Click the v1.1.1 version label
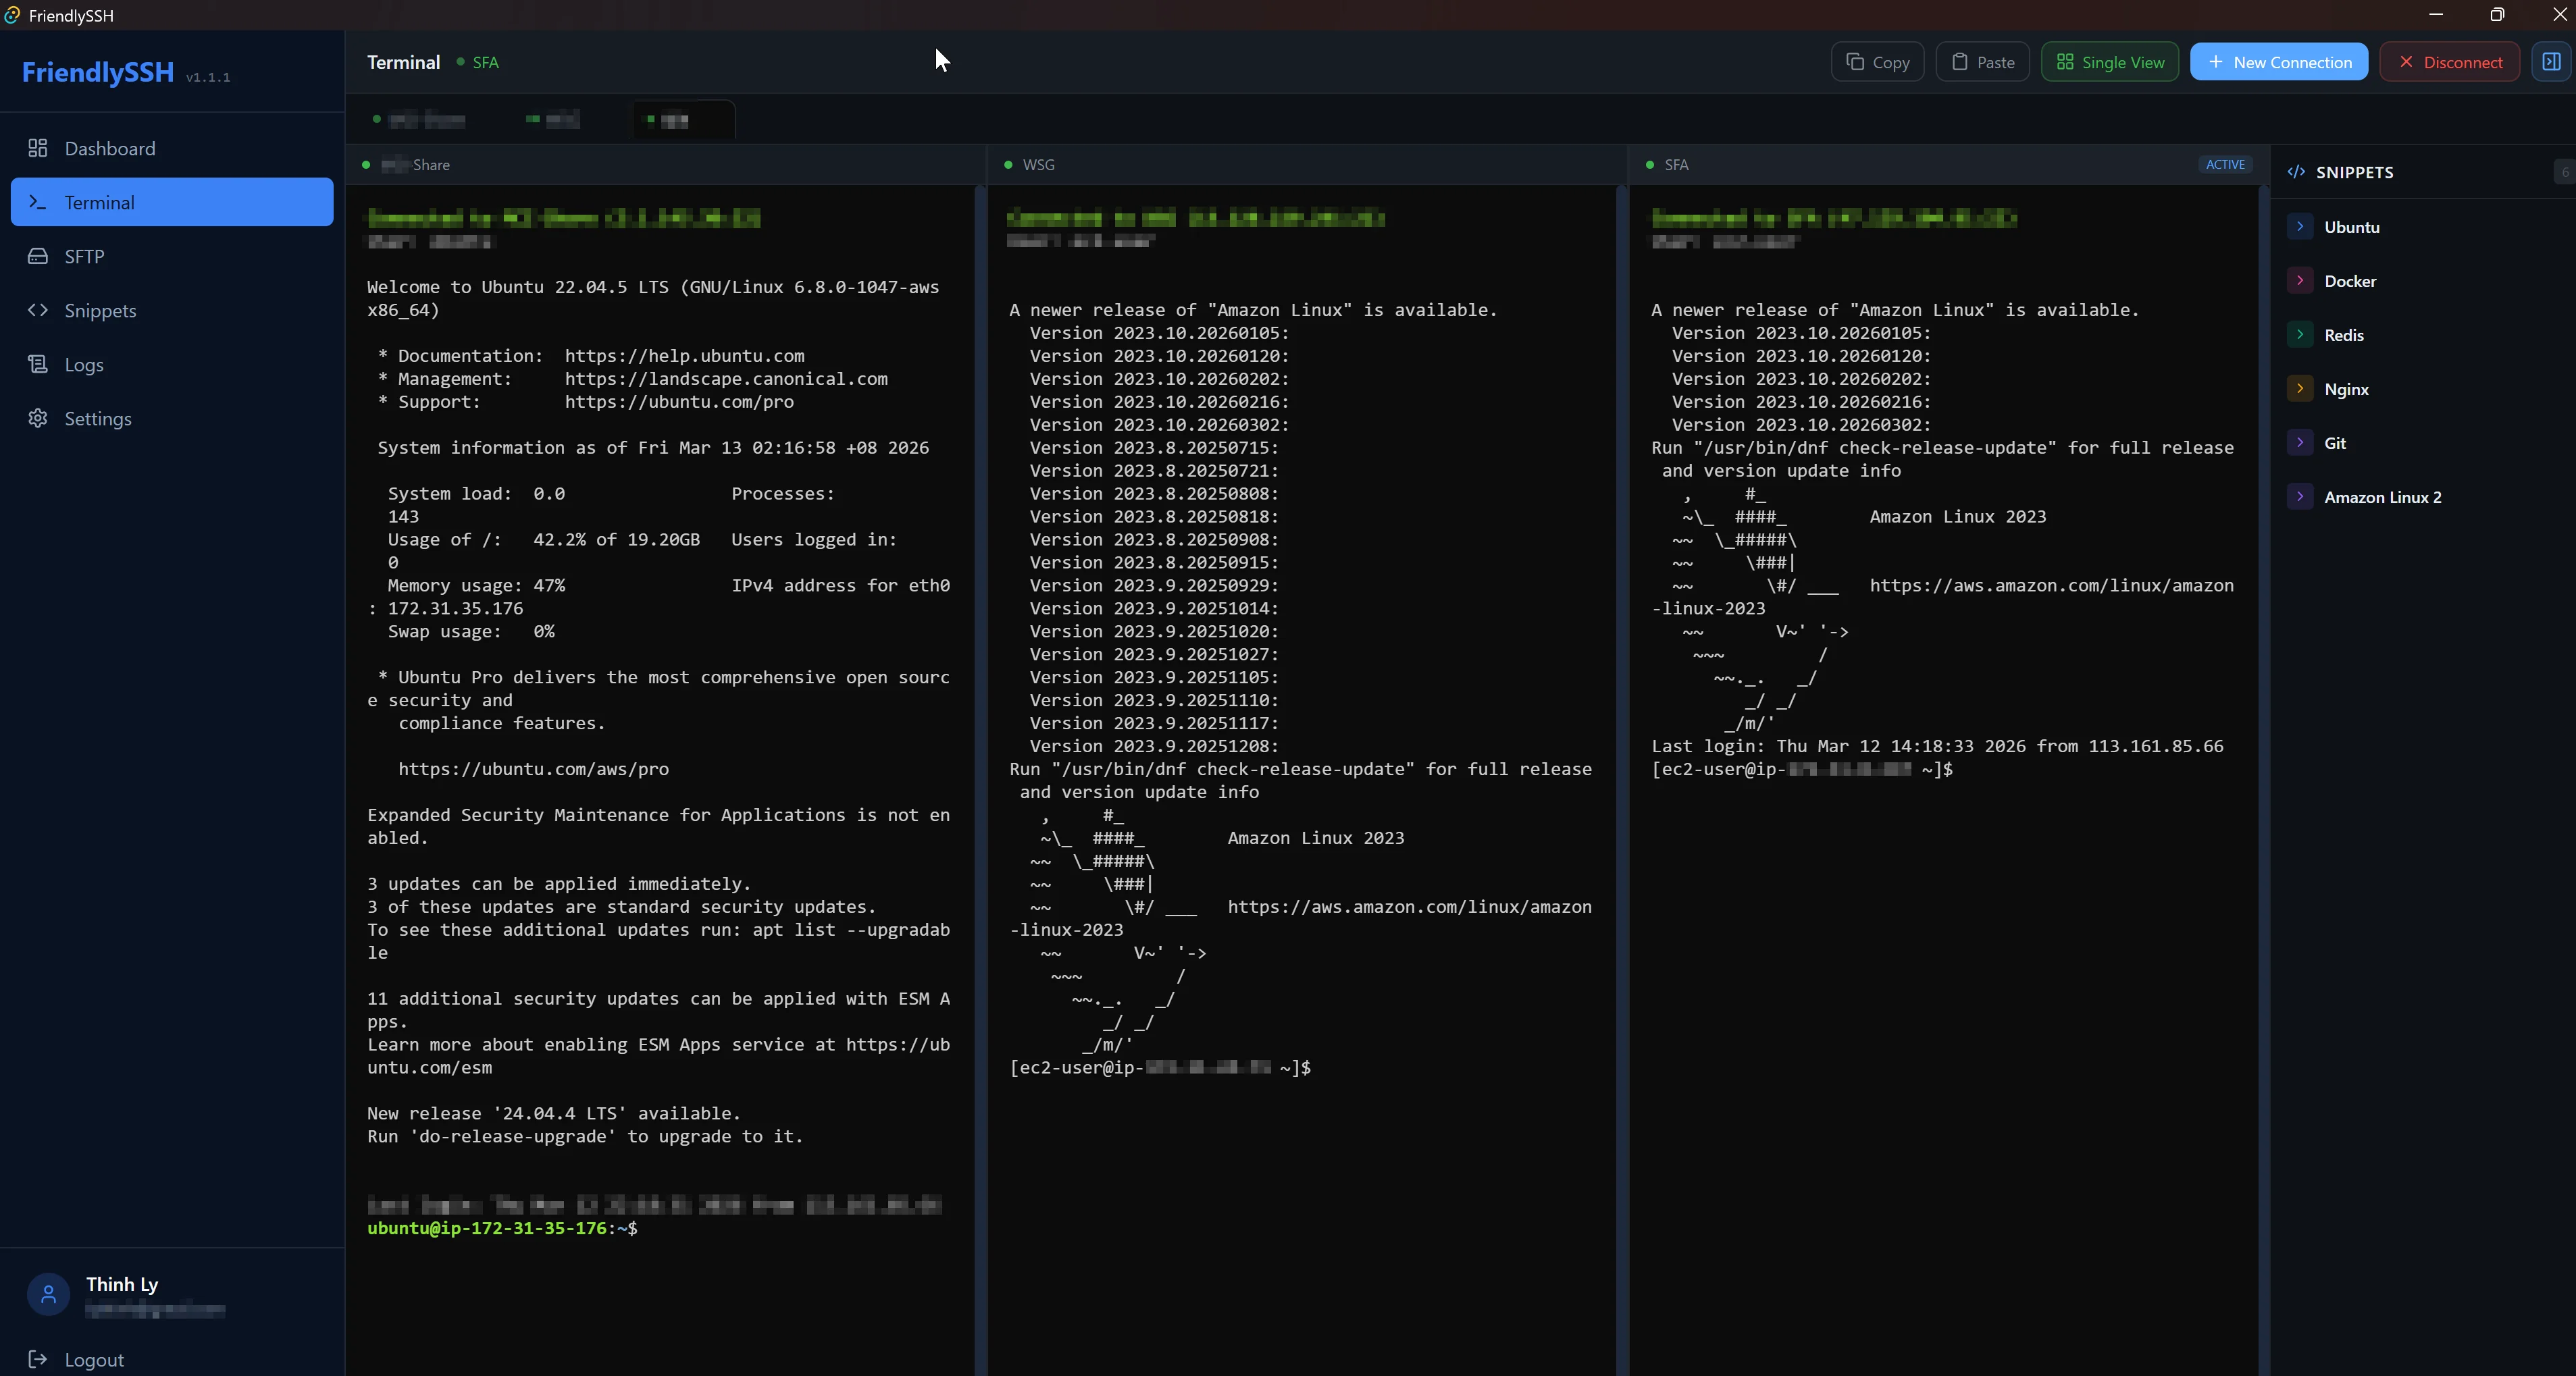This screenshot has width=2576, height=1376. 208,77
